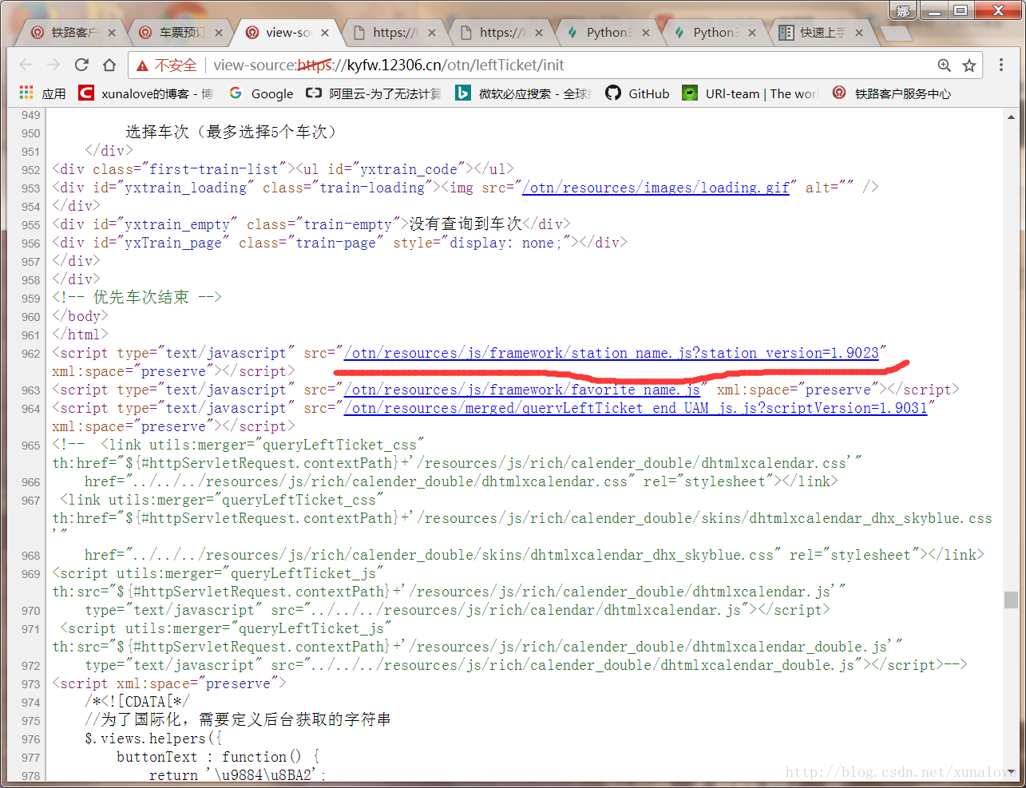Open the URI-team bookmark

click(x=751, y=93)
